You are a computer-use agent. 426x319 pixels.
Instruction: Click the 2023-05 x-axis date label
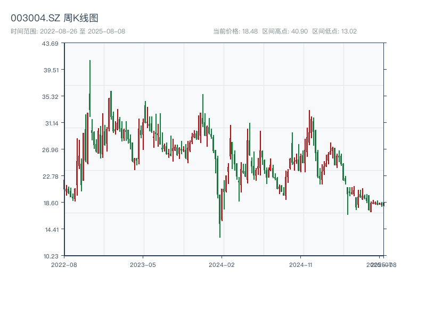[143, 264]
